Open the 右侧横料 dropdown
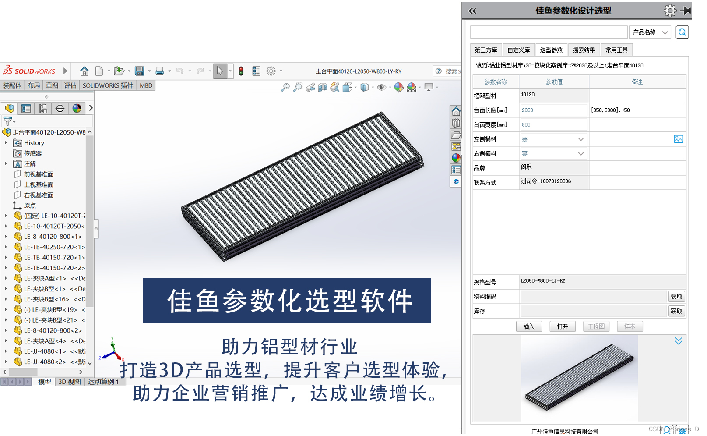 553,154
